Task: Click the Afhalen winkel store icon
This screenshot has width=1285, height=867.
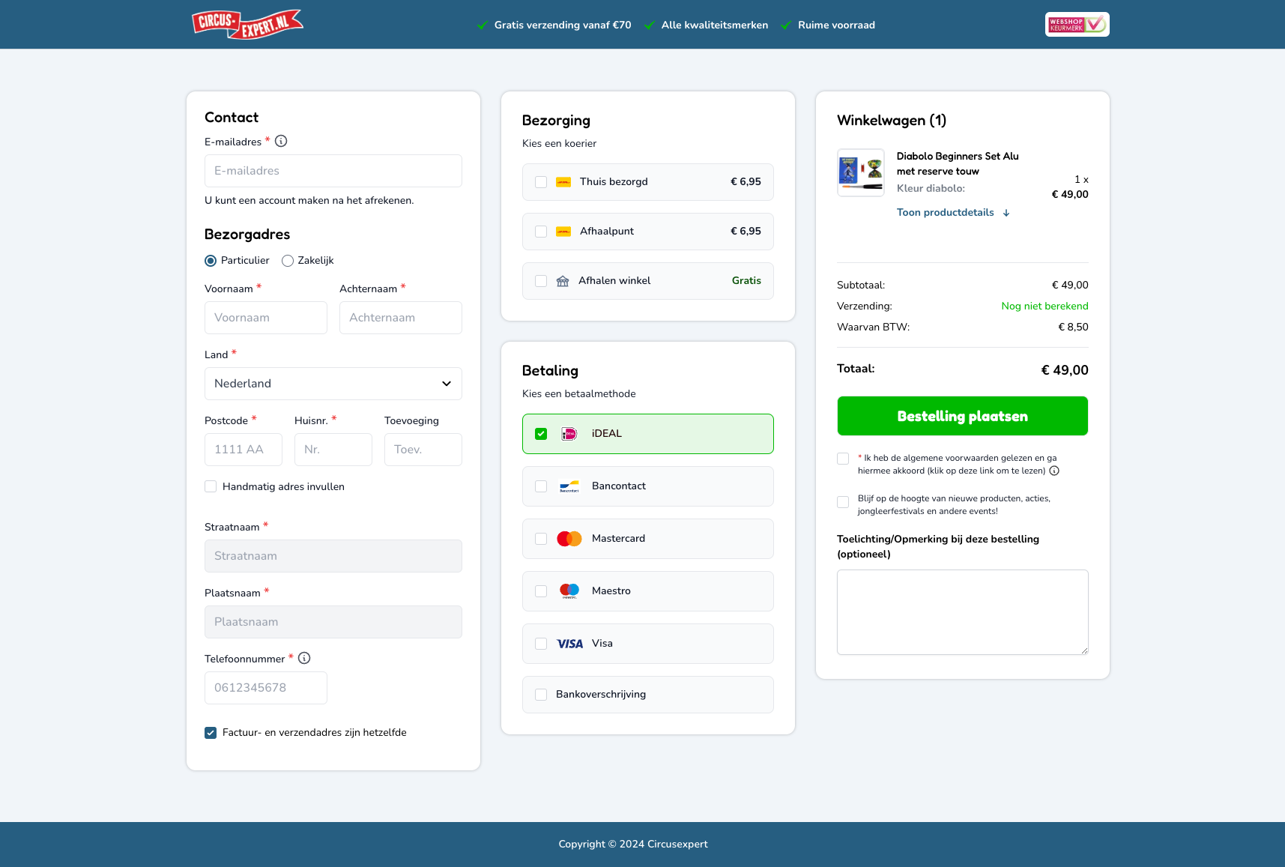Action: tap(563, 281)
